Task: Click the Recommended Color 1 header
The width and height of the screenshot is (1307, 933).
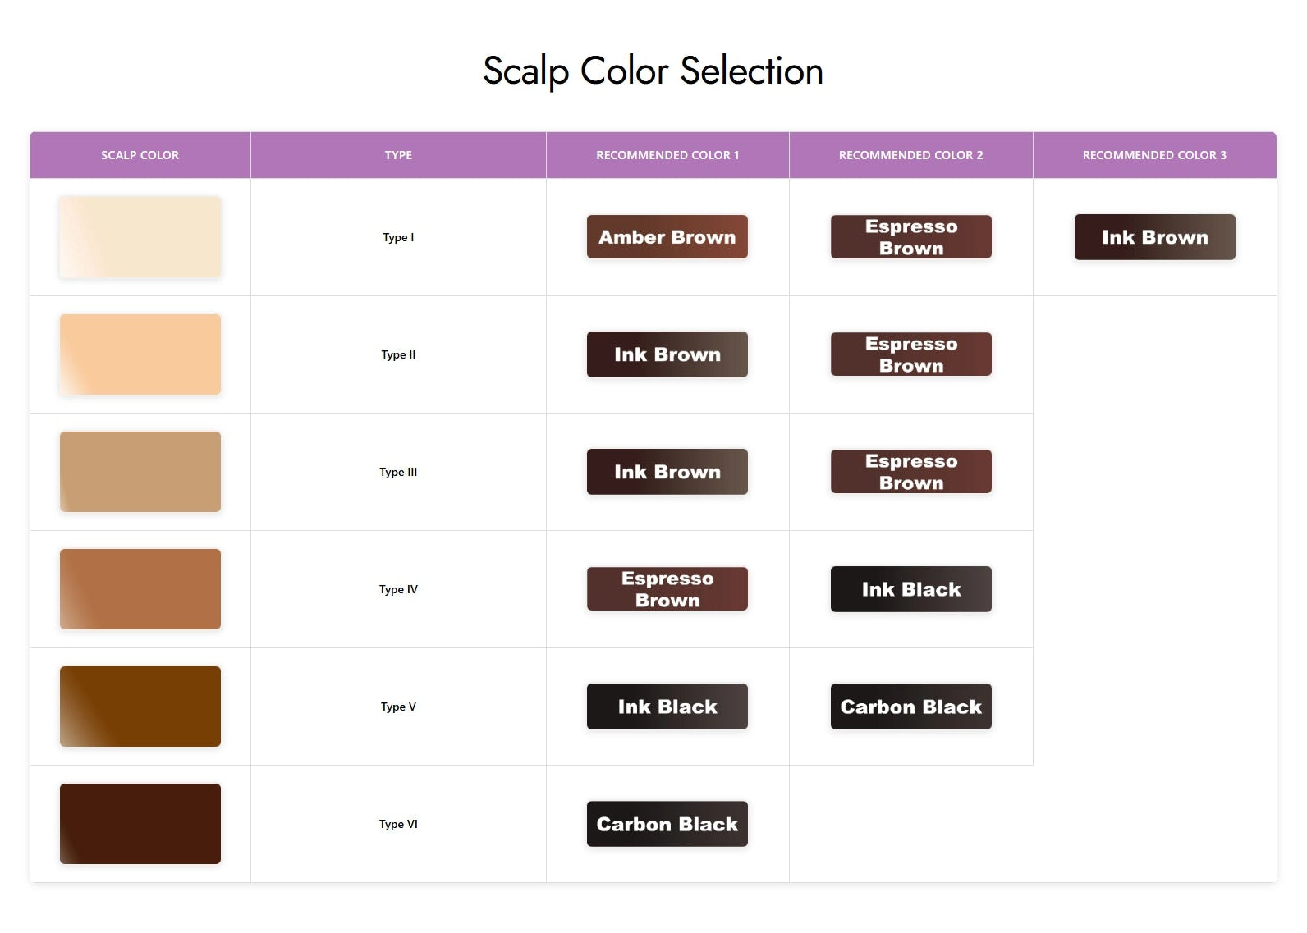Action: click(x=667, y=155)
